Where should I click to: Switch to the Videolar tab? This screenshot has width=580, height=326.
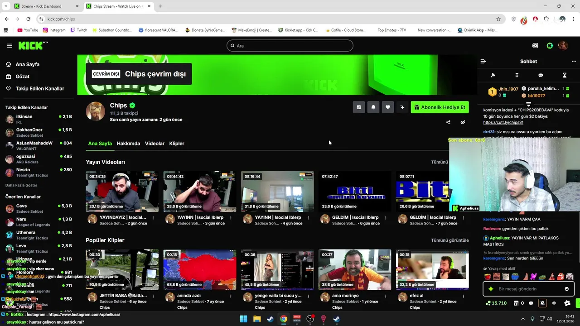click(155, 144)
